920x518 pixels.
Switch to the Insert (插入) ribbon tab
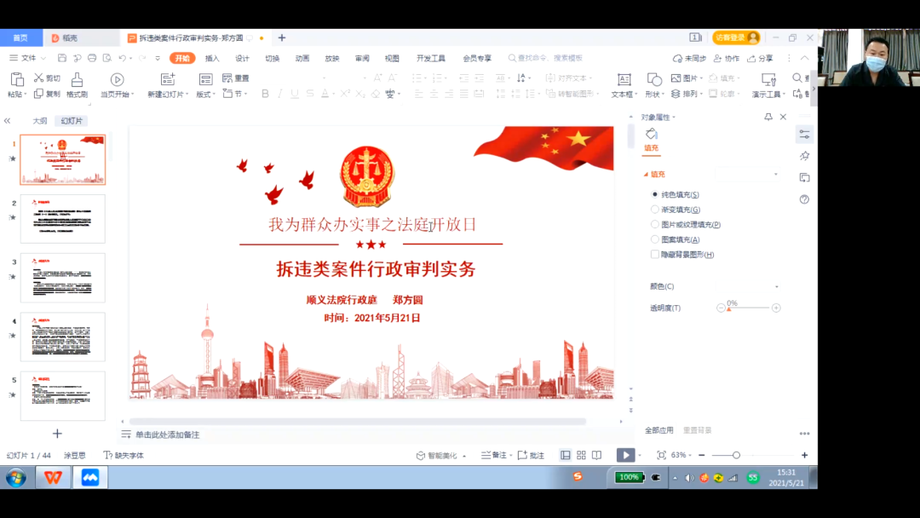click(212, 58)
